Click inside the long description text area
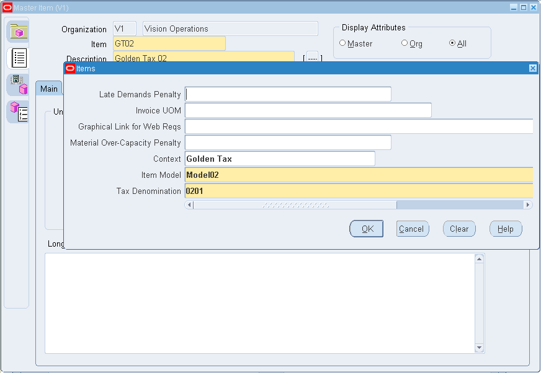This screenshot has height=373, width=541. pyautogui.click(x=260, y=304)
